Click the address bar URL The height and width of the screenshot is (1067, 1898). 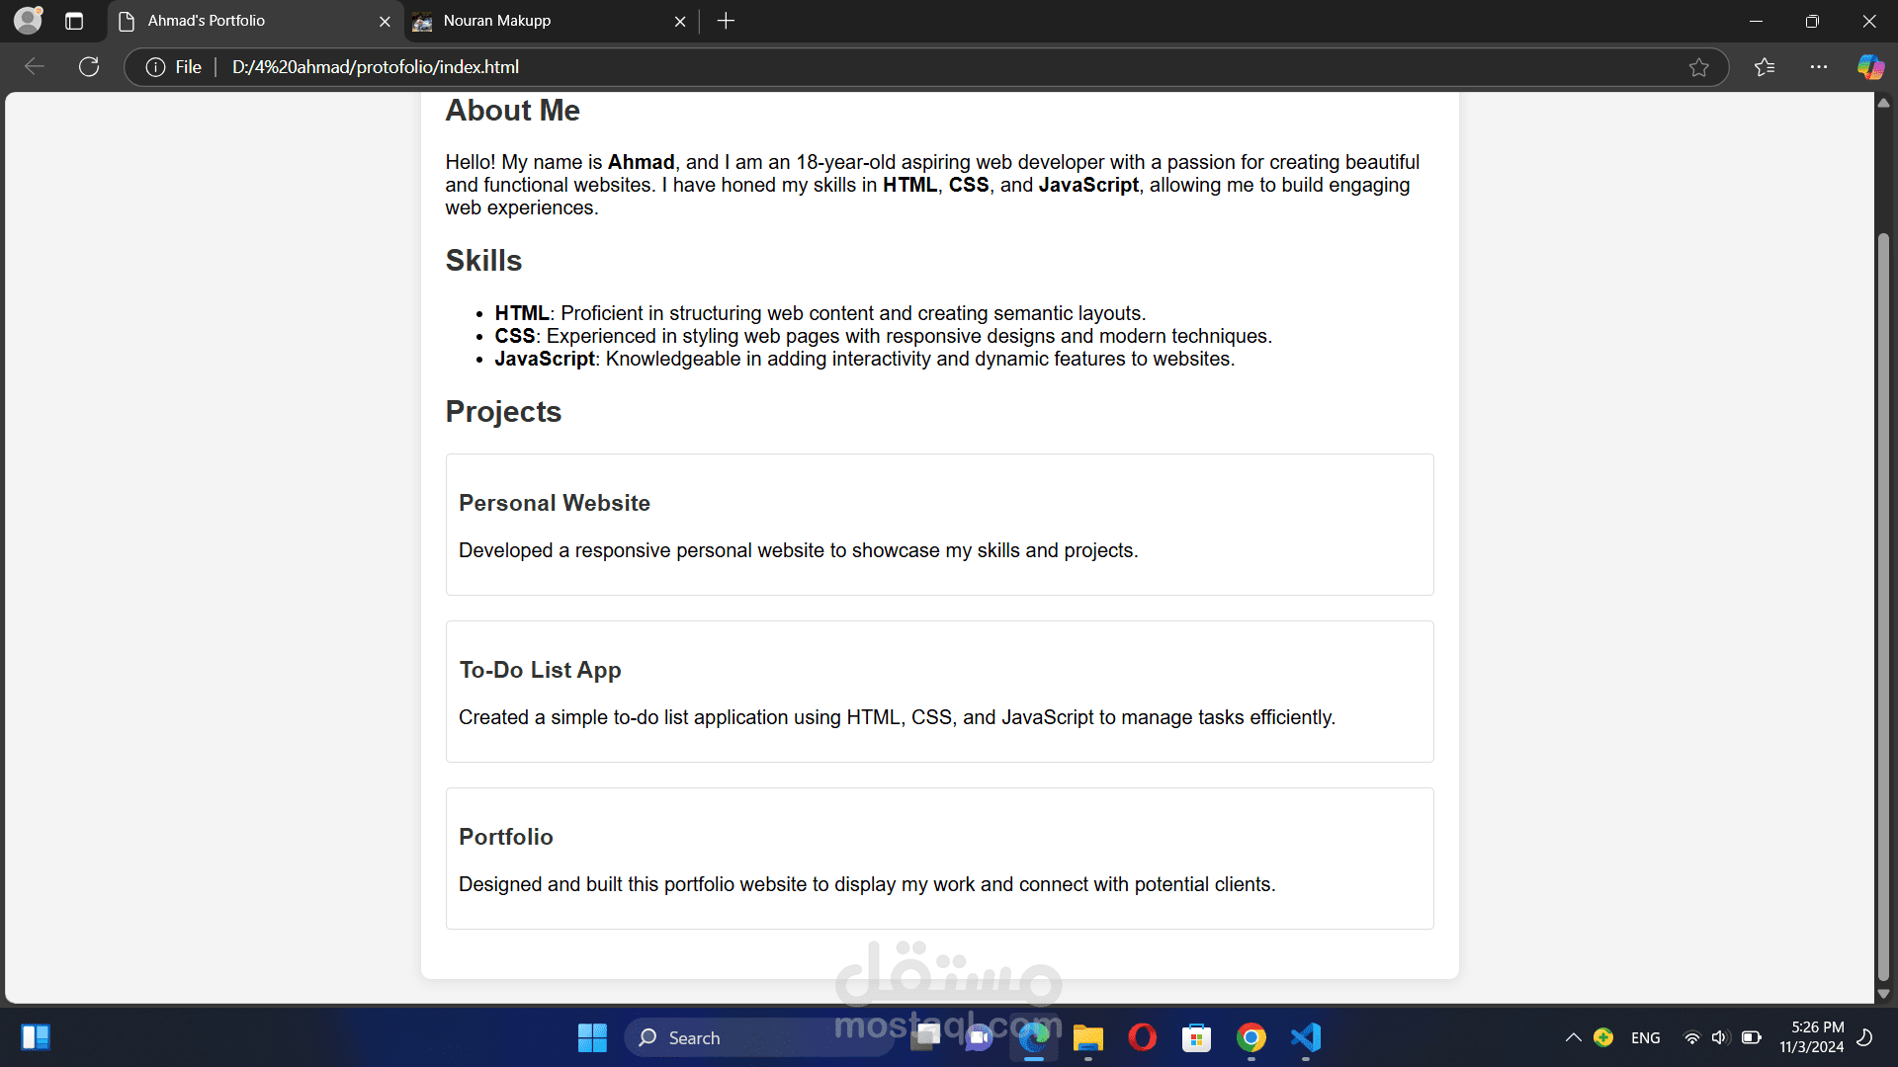pos(376,66)
